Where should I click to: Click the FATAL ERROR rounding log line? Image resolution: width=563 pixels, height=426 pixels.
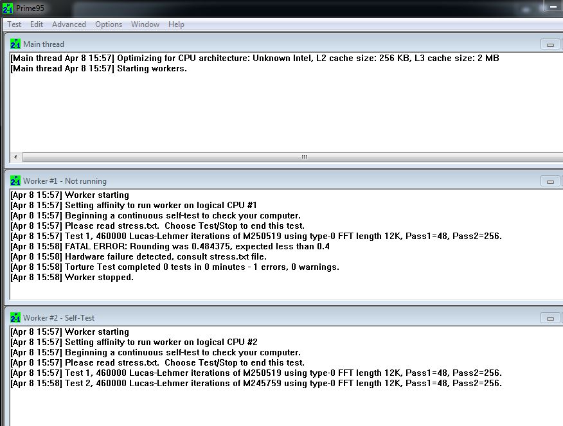pyautogui.click(x=170, y=246)
